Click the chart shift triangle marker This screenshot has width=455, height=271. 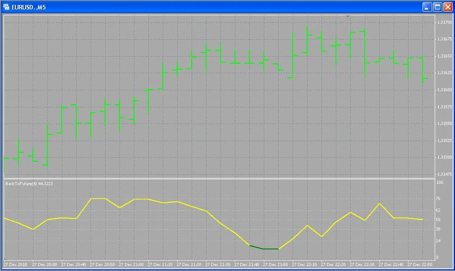point(348,16)
